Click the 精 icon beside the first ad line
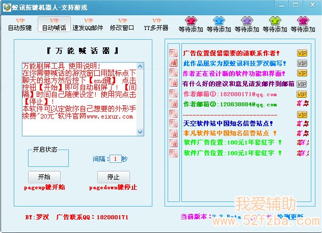Image resolution: width=322 pixels, height=233 pixels. pos(173,53)
